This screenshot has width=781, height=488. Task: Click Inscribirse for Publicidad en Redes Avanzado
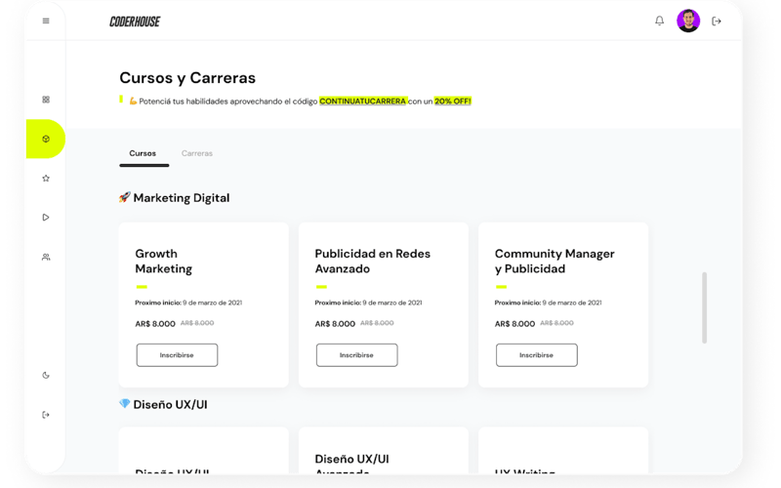(x=356, y=355)
